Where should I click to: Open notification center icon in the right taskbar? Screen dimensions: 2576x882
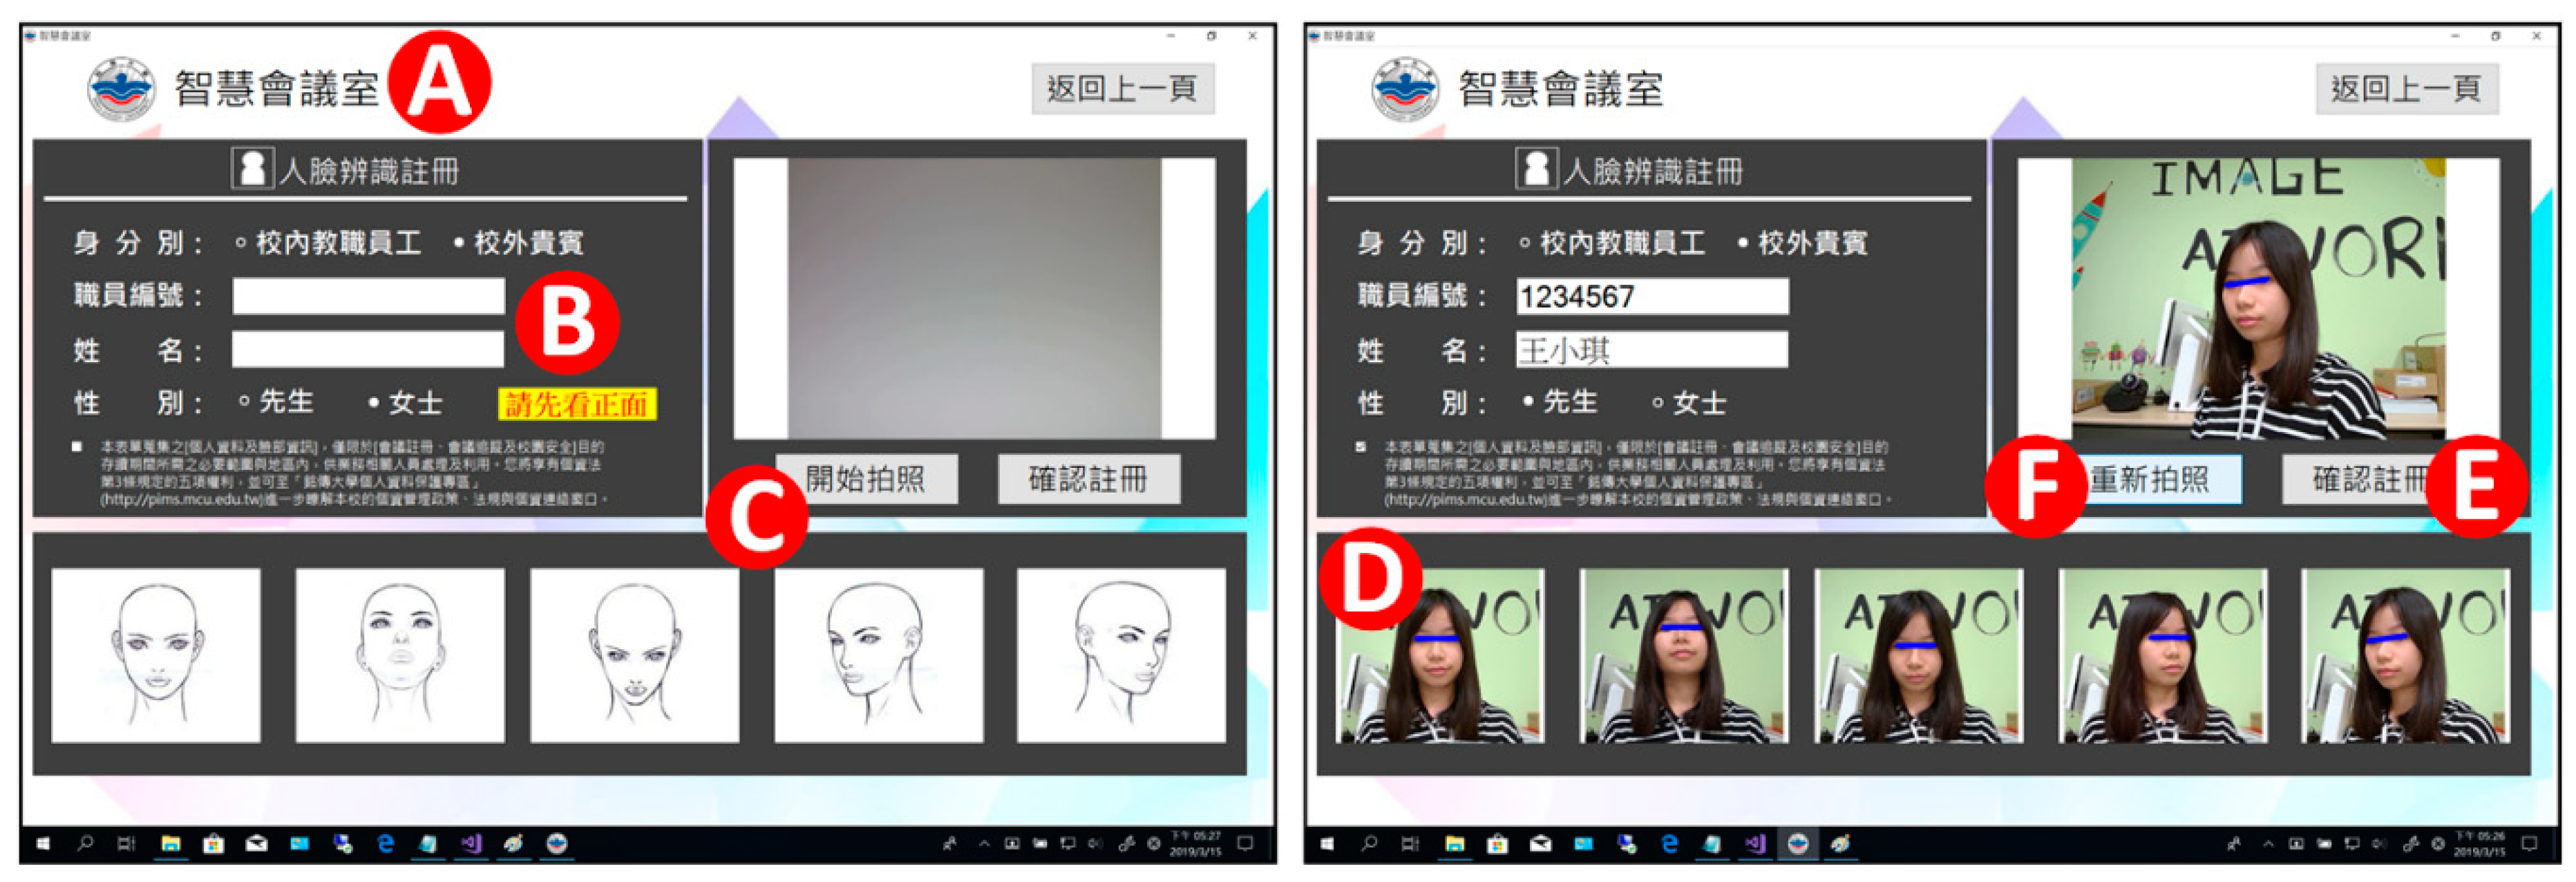click(x=2529, y=843)
